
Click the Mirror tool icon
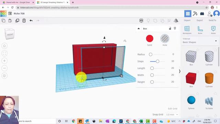click(176, 21)
